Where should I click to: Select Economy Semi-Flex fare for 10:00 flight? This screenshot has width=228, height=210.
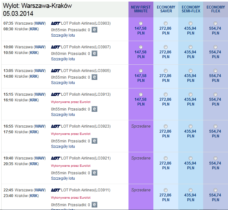point(191,47)
